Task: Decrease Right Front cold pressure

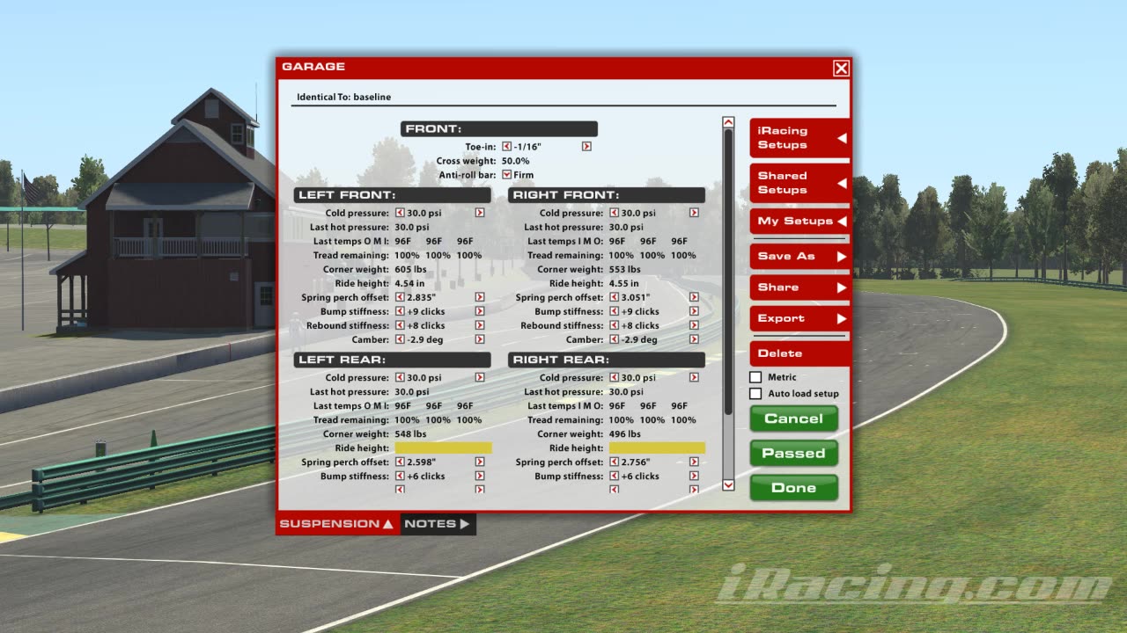Action: pos(614,213)
